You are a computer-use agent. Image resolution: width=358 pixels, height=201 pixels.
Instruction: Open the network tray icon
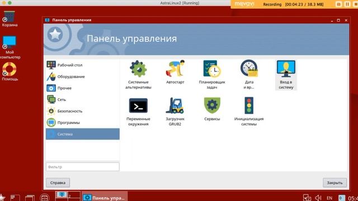tap(307, 198)
